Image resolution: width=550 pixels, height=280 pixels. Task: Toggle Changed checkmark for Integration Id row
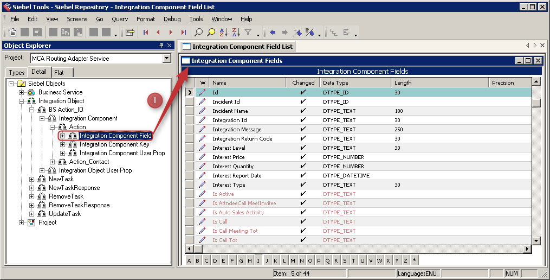303,120
